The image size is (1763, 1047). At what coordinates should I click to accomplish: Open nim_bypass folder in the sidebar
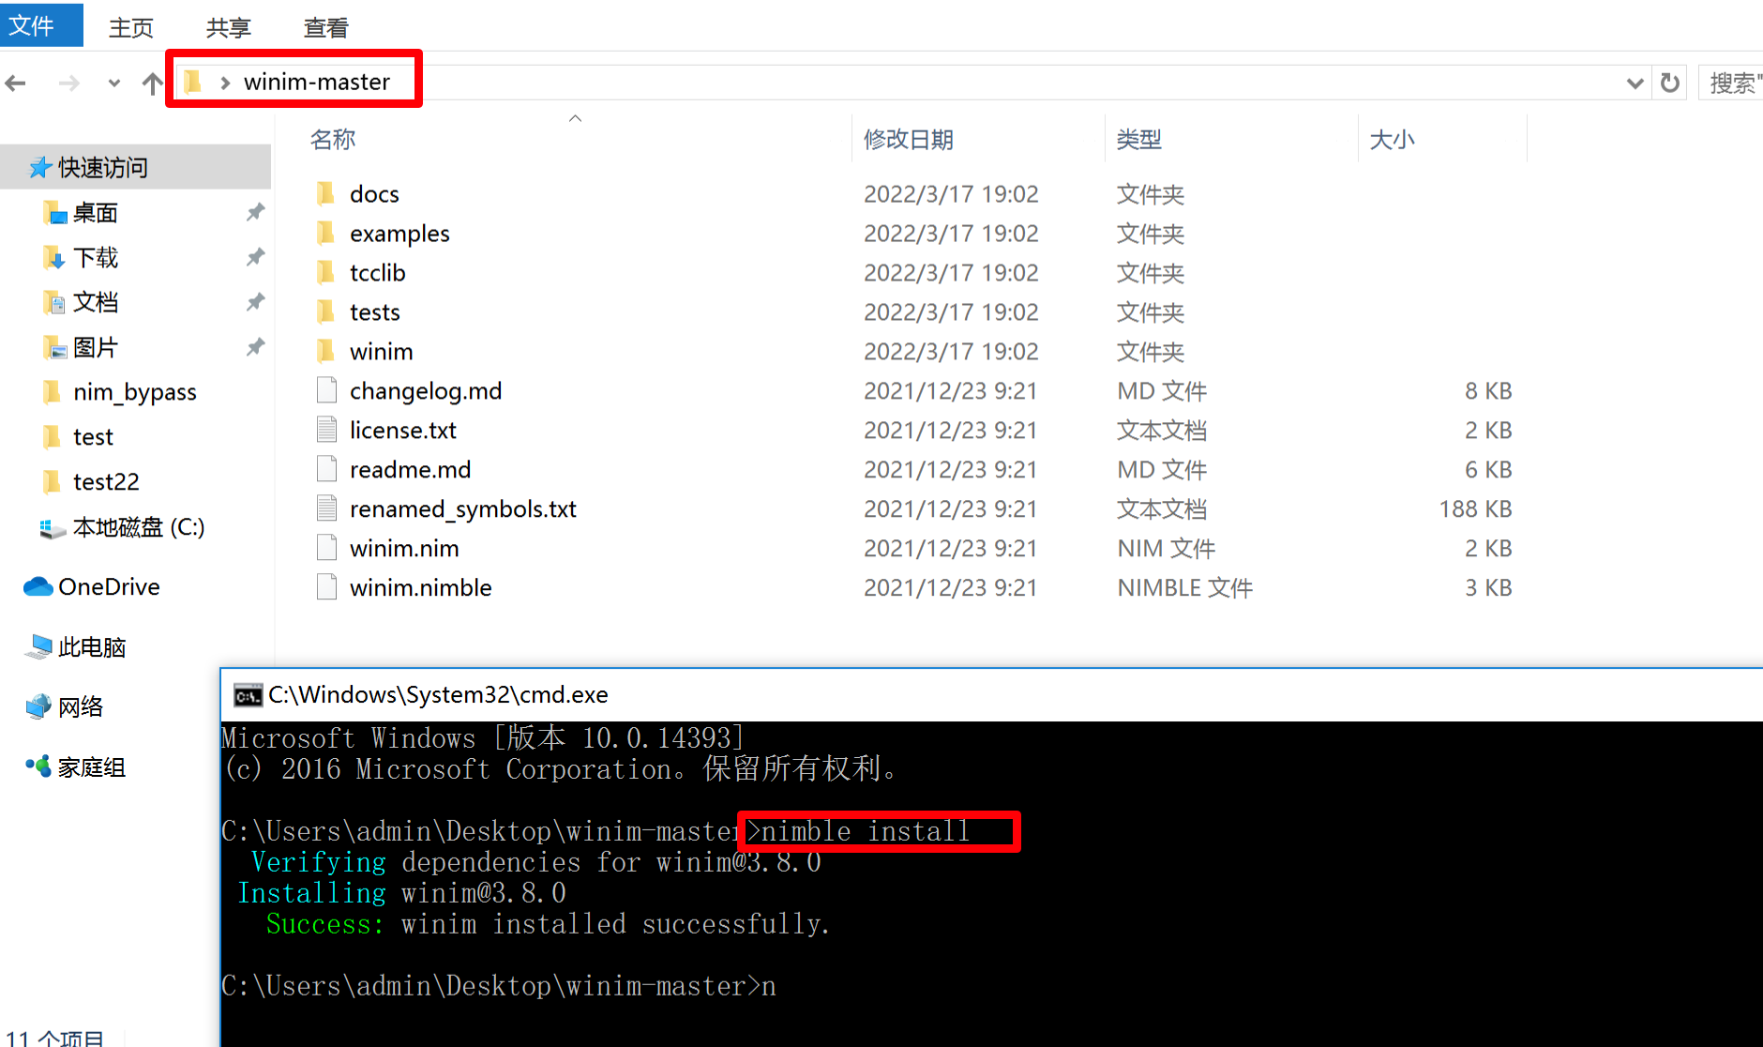134,392
